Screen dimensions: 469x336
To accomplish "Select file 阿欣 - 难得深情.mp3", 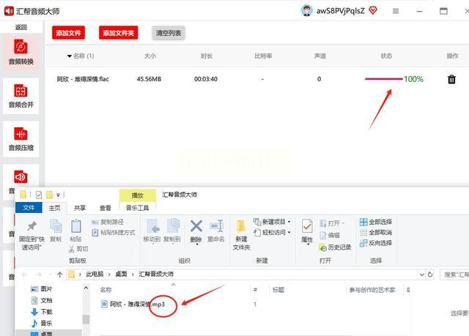I will (x=133, y=305).
